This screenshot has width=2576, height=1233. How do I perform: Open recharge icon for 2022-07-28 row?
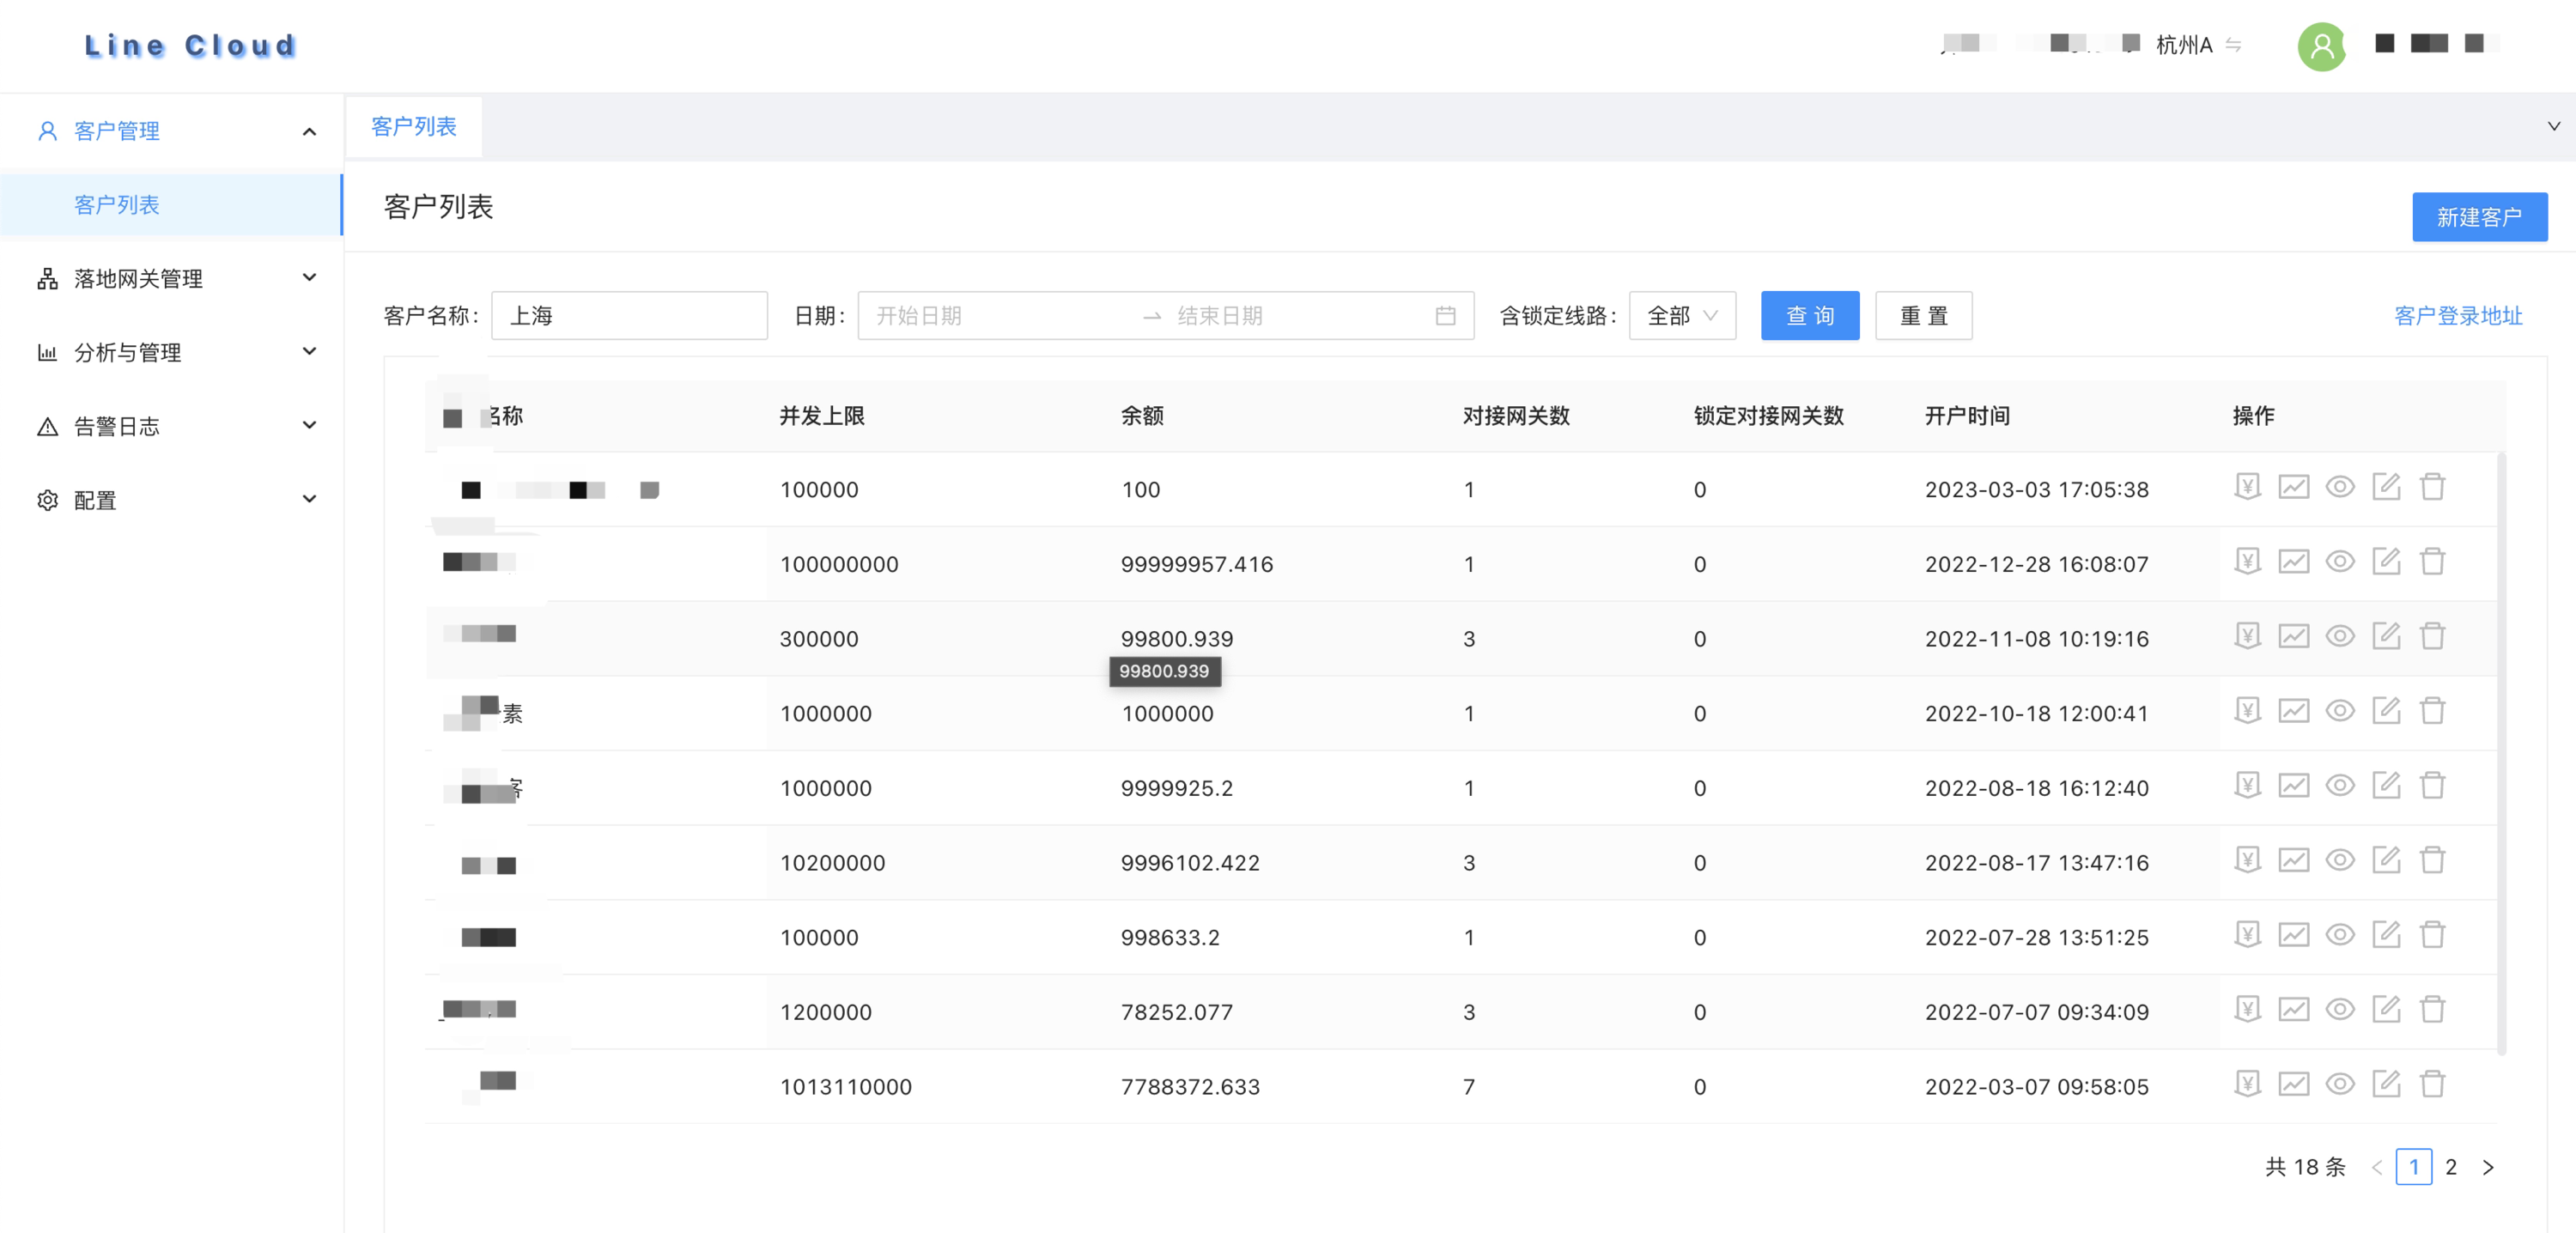(x=2247, y=935)
